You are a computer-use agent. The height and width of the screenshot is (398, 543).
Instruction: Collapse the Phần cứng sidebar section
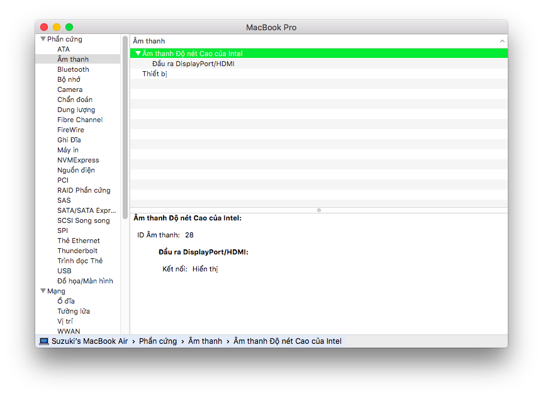point(43,39)
